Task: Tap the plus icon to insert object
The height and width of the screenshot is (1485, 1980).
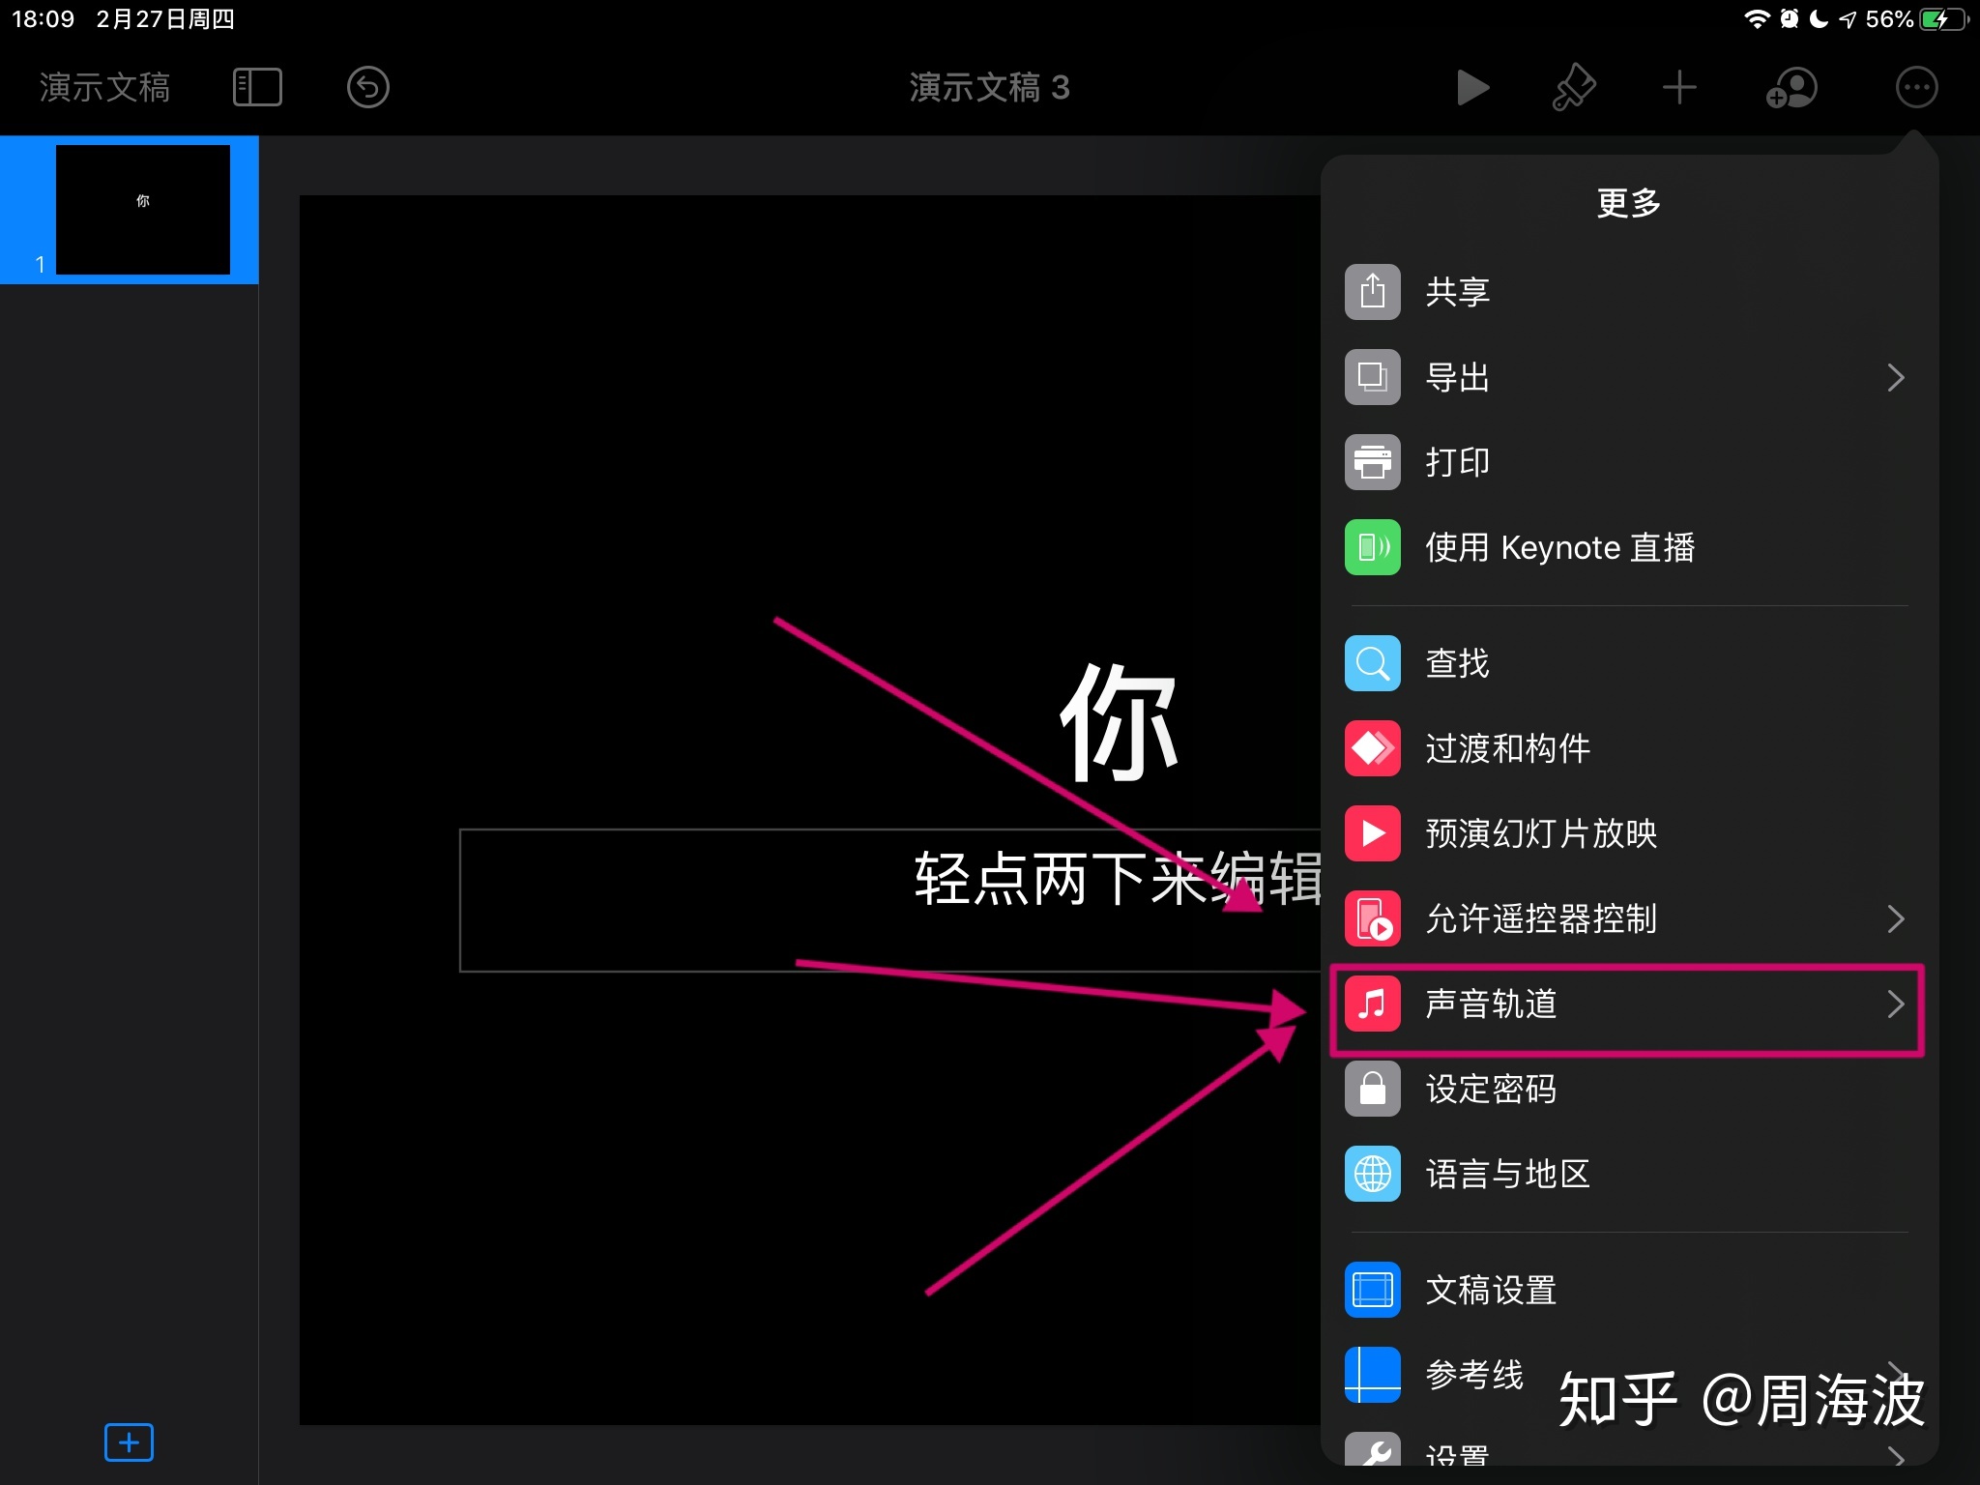Action: tap(1679, 88)
